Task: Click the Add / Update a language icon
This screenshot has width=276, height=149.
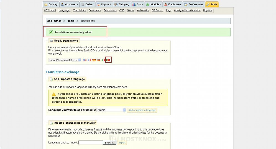Action: click(x=51, y=79)
